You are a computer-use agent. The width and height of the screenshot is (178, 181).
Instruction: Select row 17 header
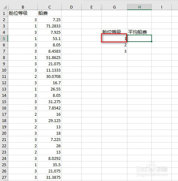click(x=4, y=114)
